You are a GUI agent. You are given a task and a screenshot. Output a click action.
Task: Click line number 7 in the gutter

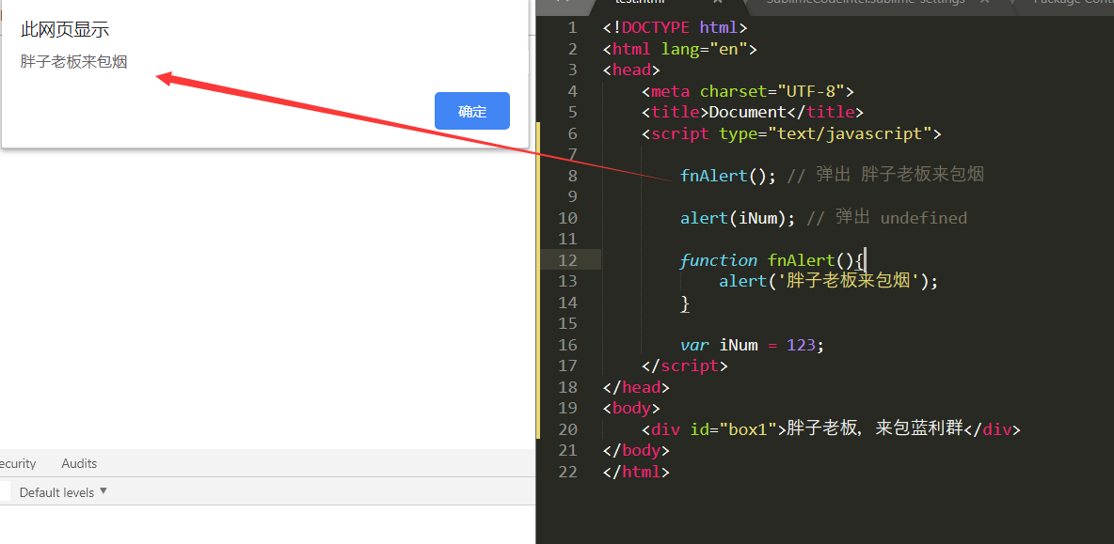(573, 155)
